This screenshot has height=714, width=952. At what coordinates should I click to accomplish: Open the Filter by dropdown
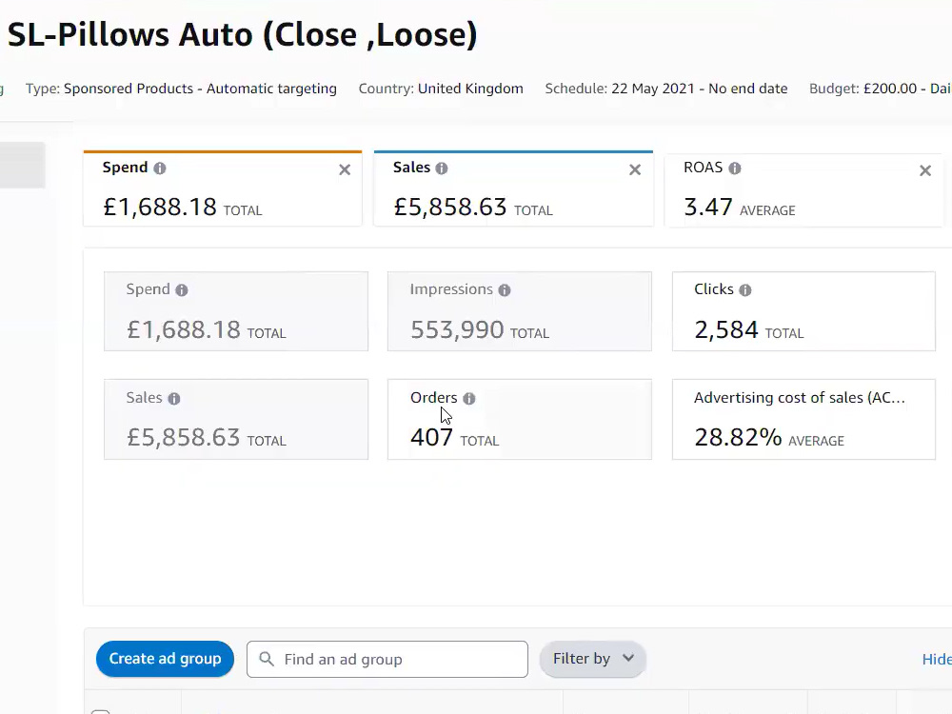click(x=592, y=659)
